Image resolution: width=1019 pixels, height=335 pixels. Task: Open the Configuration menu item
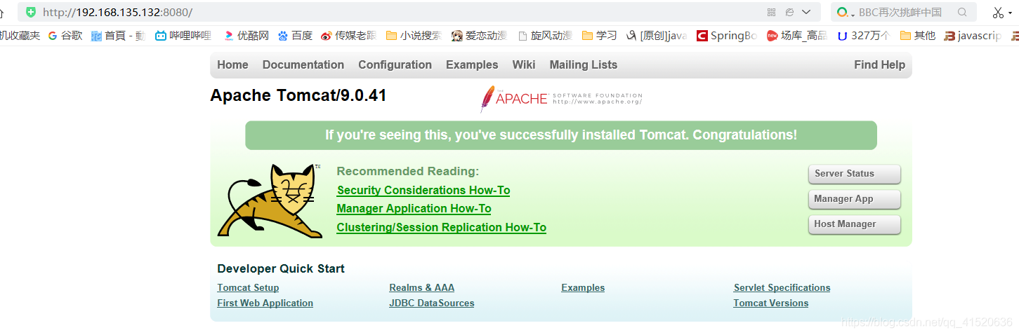[x=395, y=64]
